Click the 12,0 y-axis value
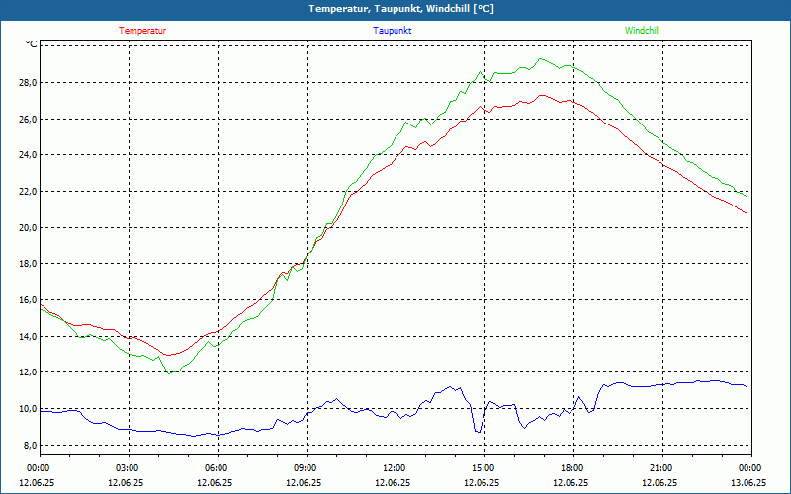 28,372
